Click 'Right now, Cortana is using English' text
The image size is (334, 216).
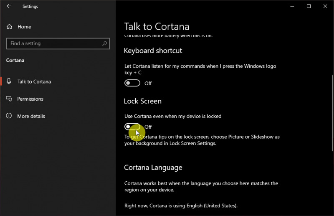[x=181, y=206]
